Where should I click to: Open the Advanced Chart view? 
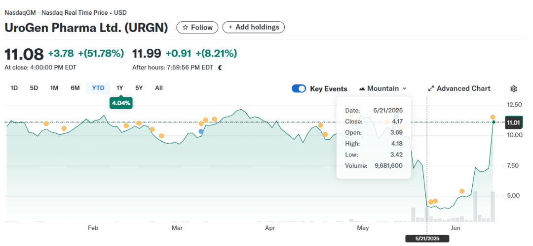tap(459, 89)
